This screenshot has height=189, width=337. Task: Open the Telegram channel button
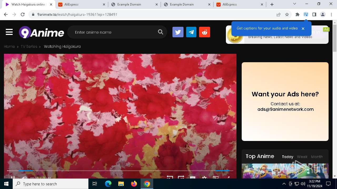coord(191,32)
